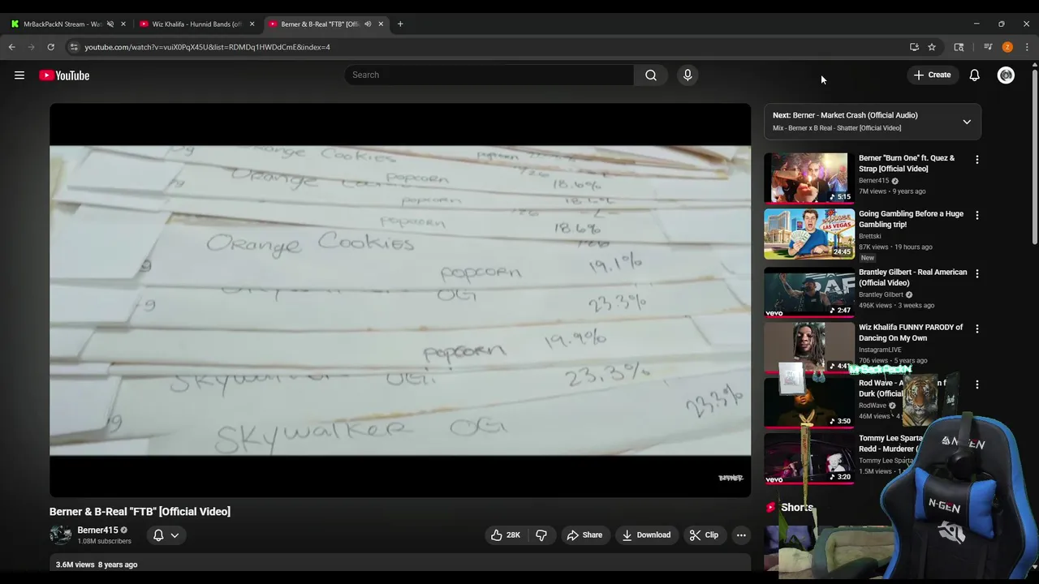Close the MrBackPackN Stream tab

point(123,24)
